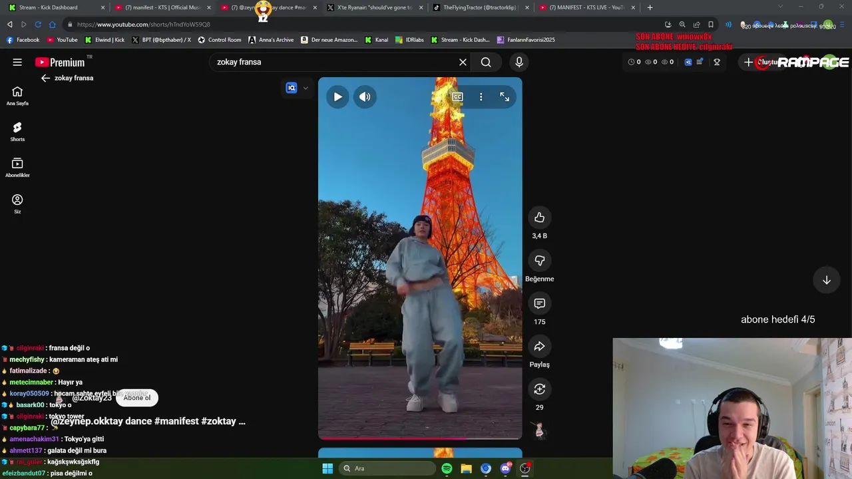Switch to manifest - KTS Official Music tab
Image resolution: width=852 pixels, height=479 pixels.
(x=162, y=7)
